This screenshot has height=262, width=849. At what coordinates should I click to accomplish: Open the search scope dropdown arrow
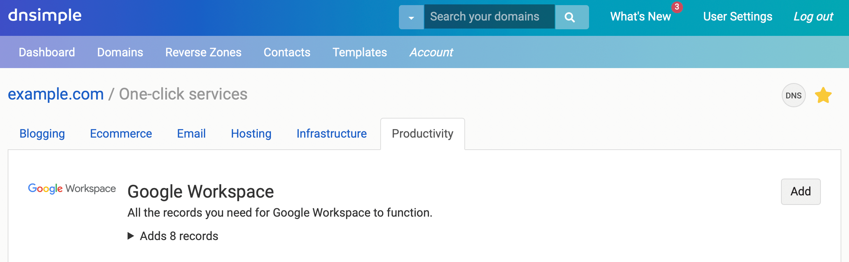coord(411,17)
